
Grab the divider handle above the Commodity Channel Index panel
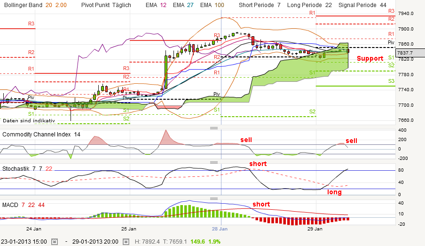click(214, 128)
